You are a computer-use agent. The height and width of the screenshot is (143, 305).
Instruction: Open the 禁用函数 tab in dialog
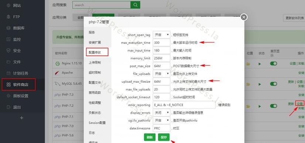95,93
